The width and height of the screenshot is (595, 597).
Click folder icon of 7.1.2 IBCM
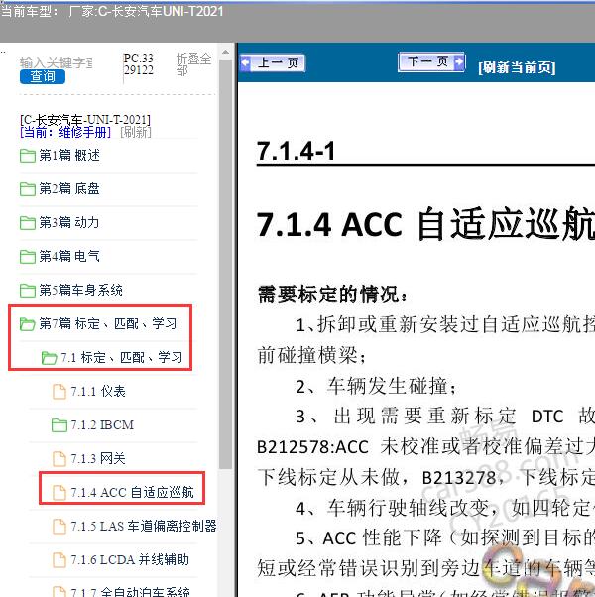pos(59,424)
